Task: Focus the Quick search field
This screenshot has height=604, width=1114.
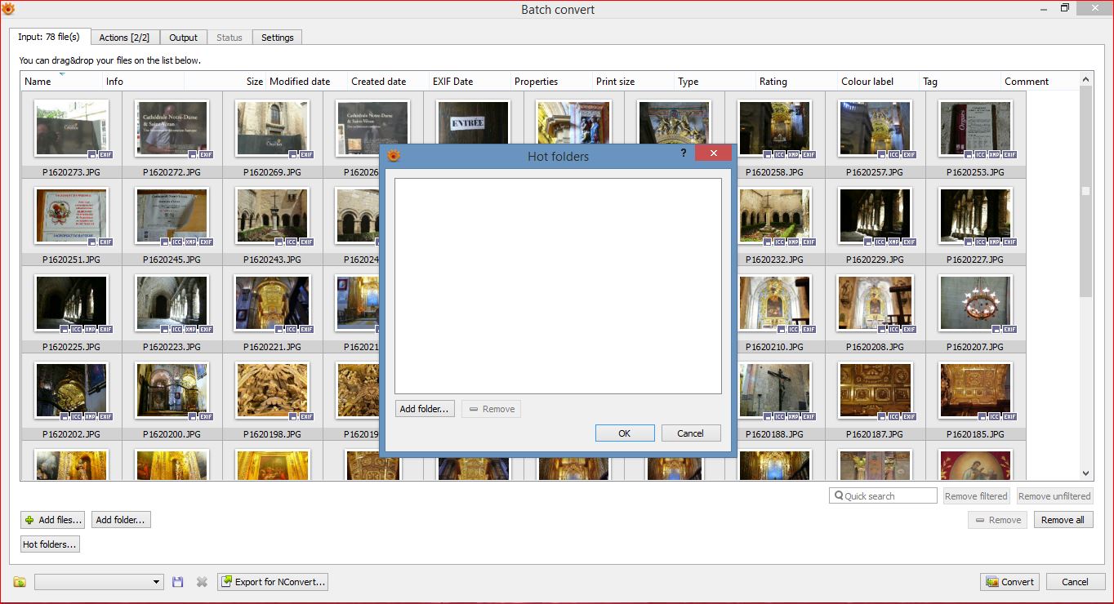Action: [883, 496]
